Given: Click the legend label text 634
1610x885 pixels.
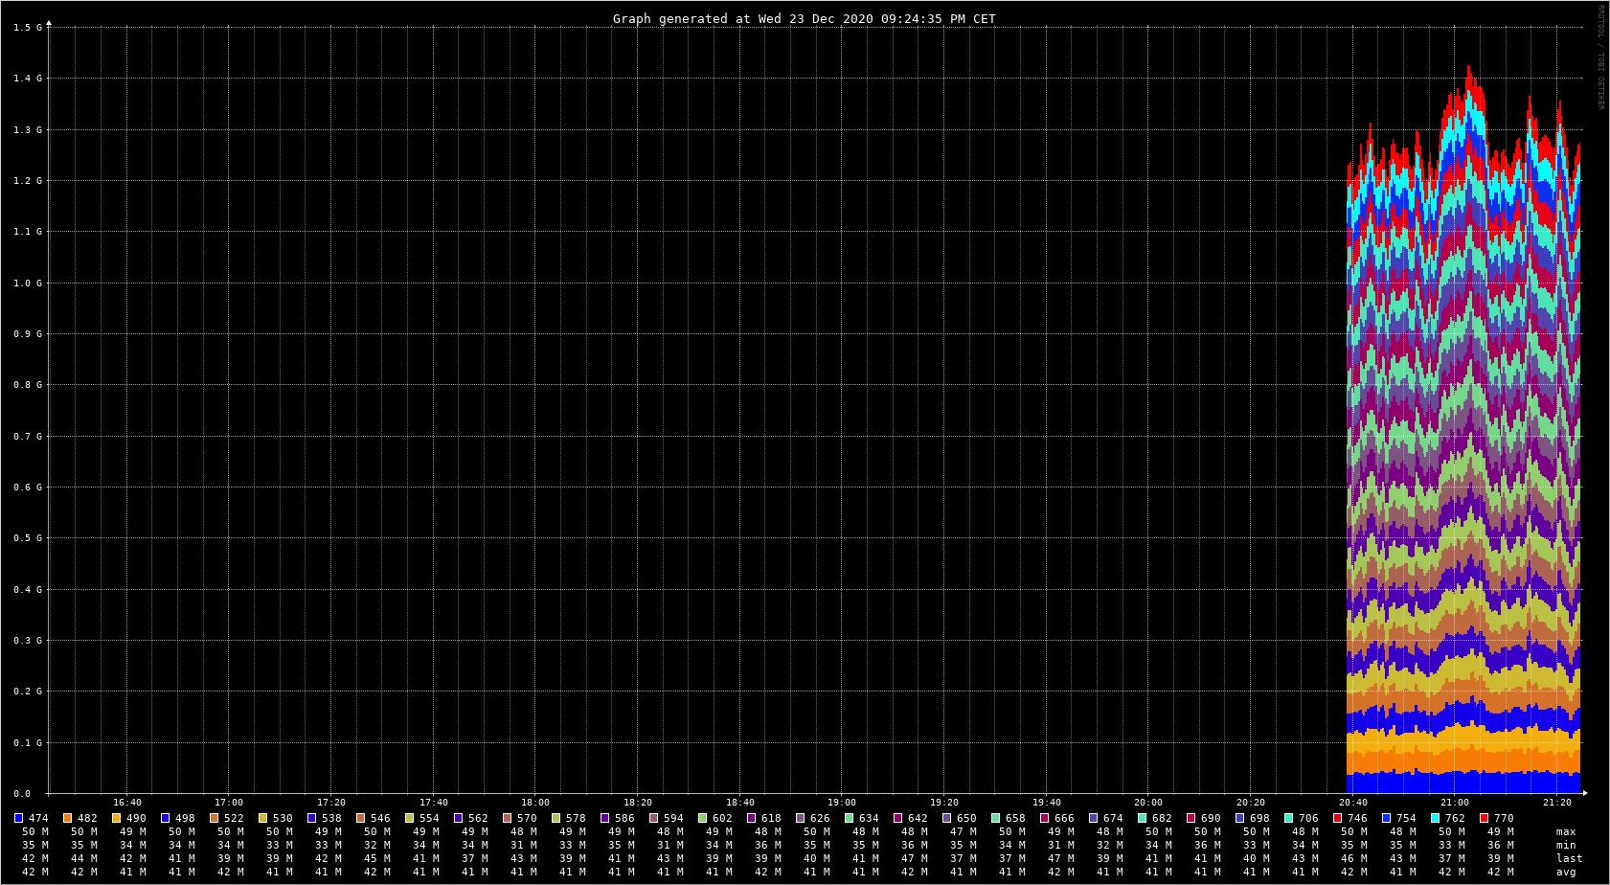Looking at the screenshot, I should [x=868, y=818].
